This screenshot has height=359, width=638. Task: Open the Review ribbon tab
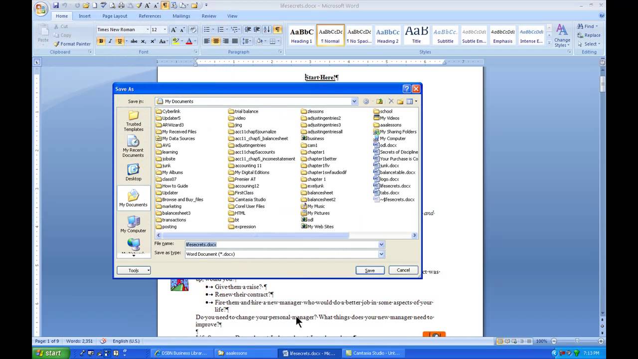pos(209,16)
